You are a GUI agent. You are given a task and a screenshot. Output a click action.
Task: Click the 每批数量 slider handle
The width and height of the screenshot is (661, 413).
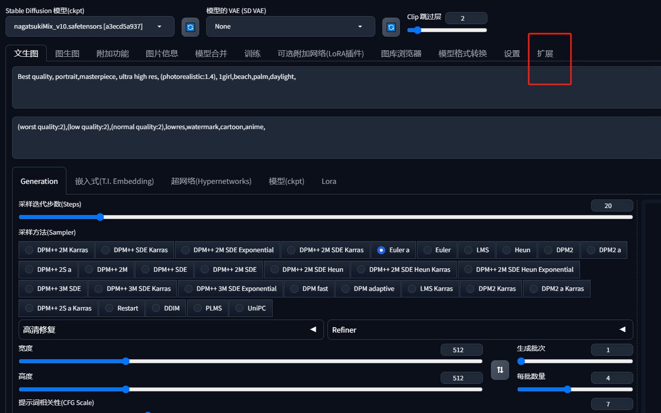tap(567, 389)
